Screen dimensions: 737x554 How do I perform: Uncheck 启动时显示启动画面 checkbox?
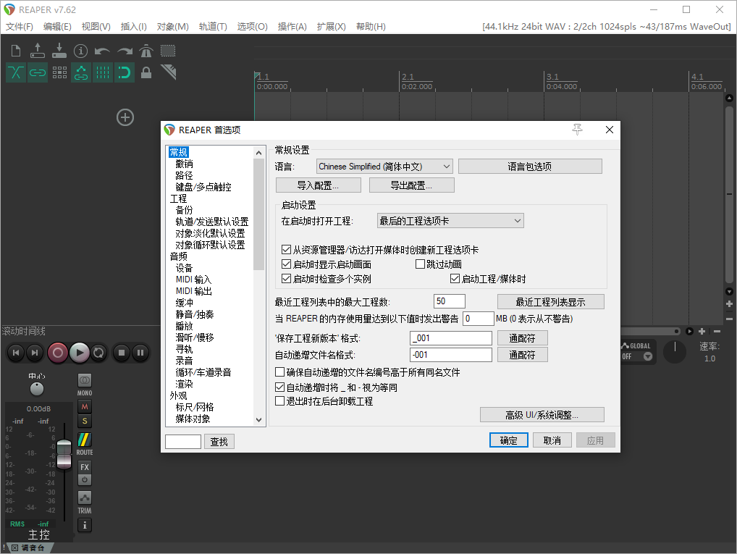pyautogui.click(x=286, y=264)
